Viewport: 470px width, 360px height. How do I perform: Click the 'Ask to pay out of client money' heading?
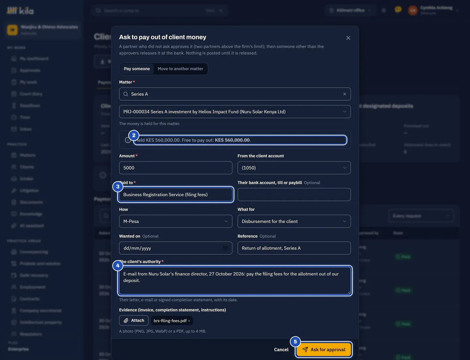click(163, 37)
